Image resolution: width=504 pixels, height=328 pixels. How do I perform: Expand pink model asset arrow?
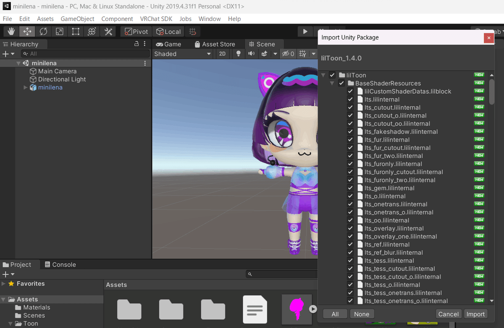tap(313, 309)
